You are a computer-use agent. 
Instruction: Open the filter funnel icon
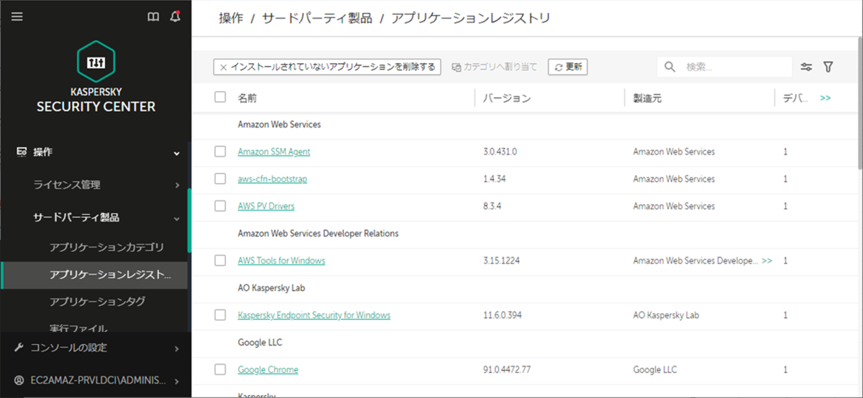click(828, 67)
